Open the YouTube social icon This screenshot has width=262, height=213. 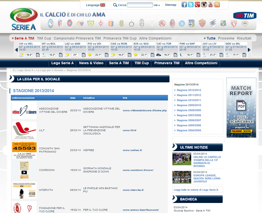pyautogui.click(x=211, y=5)
